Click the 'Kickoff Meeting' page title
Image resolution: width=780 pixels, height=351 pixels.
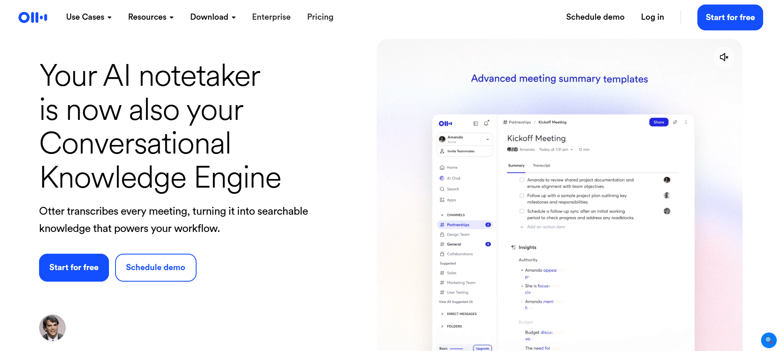tap(536, 138)
